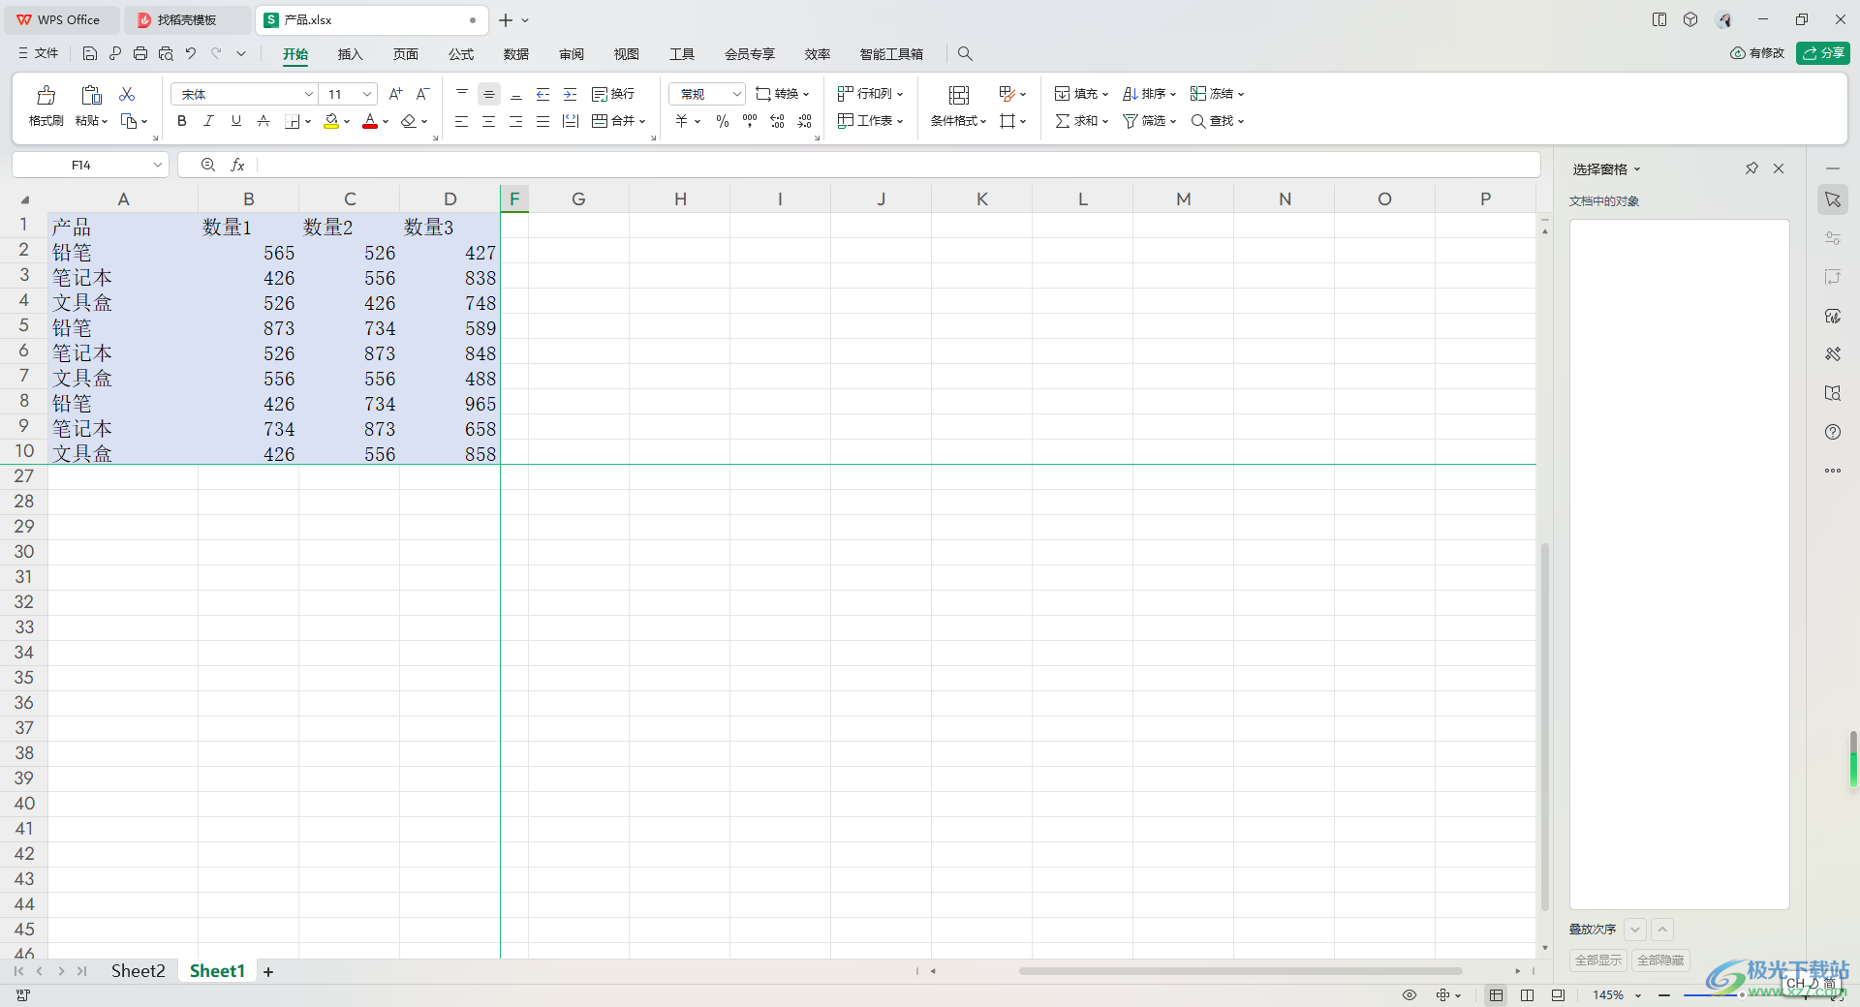This screenshot has width=1860, height=1007.
Task: Pin the Selection Pane (选择窗格)
Action: 1751,168
